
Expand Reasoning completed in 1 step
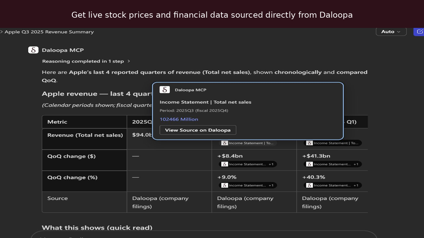point(86,61)
